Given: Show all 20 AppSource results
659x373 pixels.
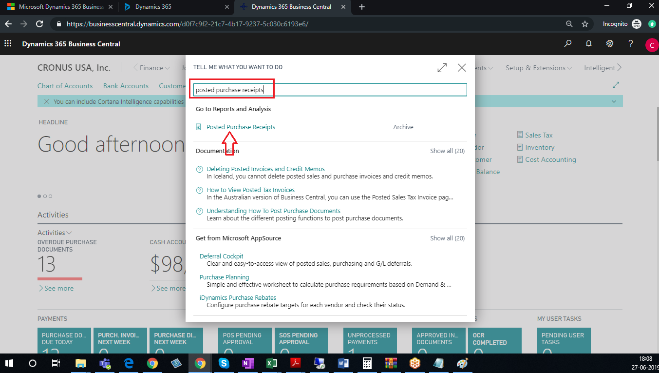Looking at the screenshot, I should pyautogui.click(x=447, y=238).
